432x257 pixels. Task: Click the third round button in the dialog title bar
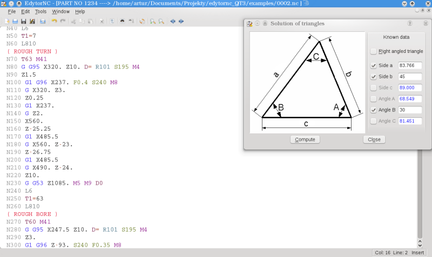(265, 23)
